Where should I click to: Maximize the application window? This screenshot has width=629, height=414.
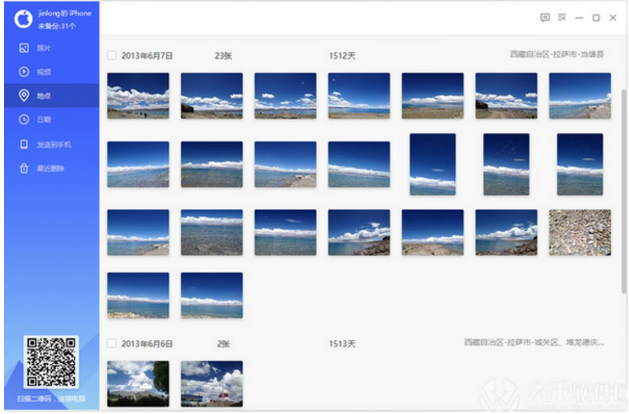click(x=596, y=18)
